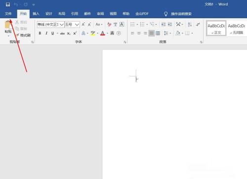Click the Increase Indent icon

pyautogui.click(x=170, y=25)
